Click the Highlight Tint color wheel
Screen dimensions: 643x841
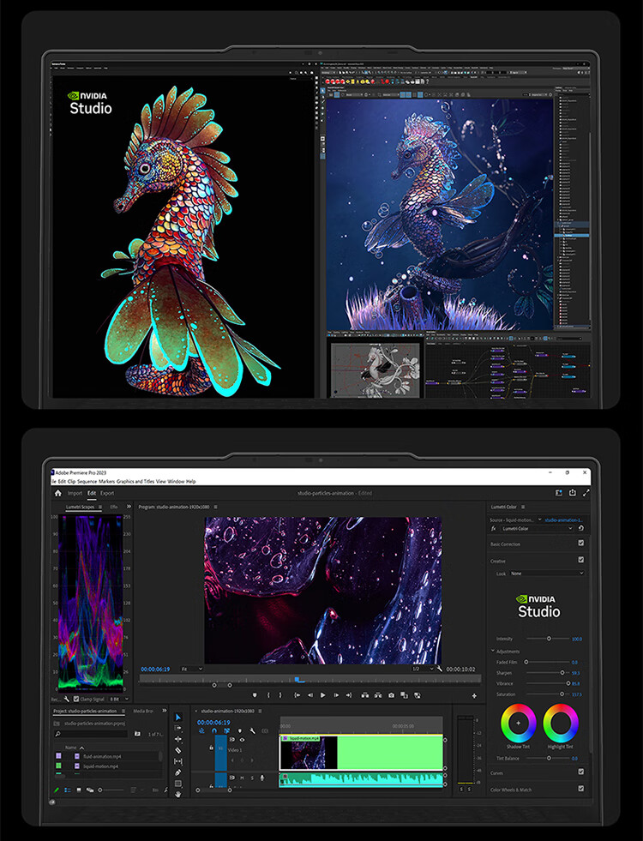pos(561,723)
